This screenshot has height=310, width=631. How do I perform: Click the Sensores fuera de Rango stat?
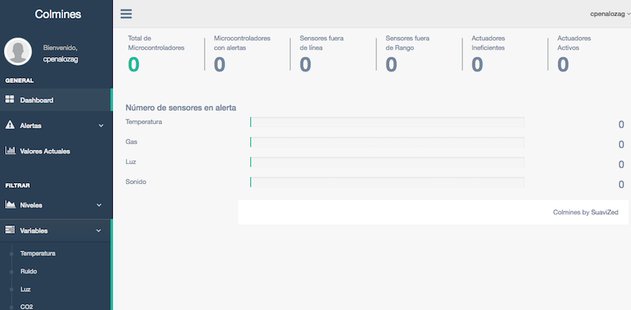[x=408, y=54]
